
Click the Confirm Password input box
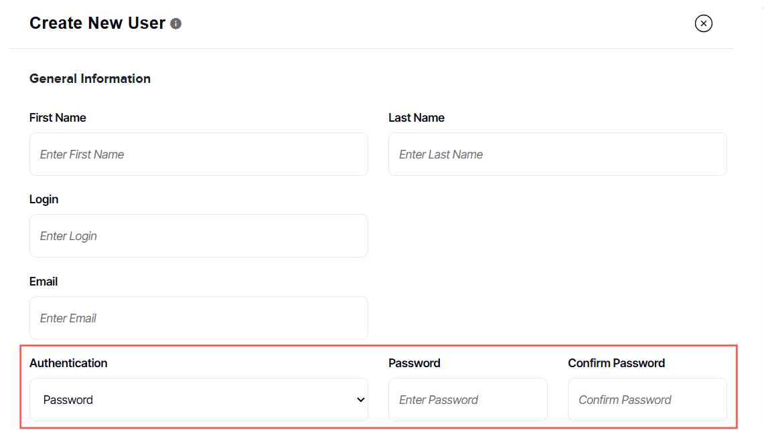pyautogui.click(x=647, y=400)
